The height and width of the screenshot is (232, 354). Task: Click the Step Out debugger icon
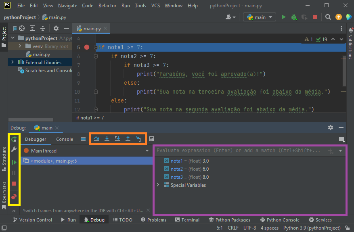pyautogui.click(x=128, y=139)
